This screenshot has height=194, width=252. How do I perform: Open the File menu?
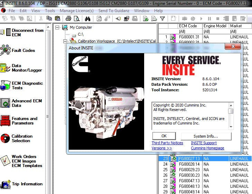point(12,11)
